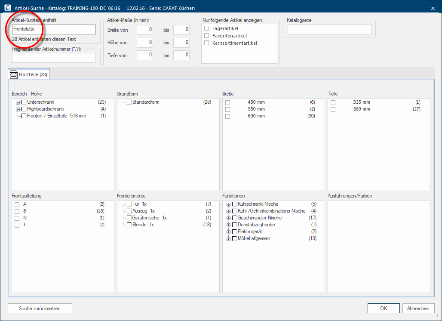Confirm the search with OK
This screenshot has width=442, height=321.
tap(384, 309)
